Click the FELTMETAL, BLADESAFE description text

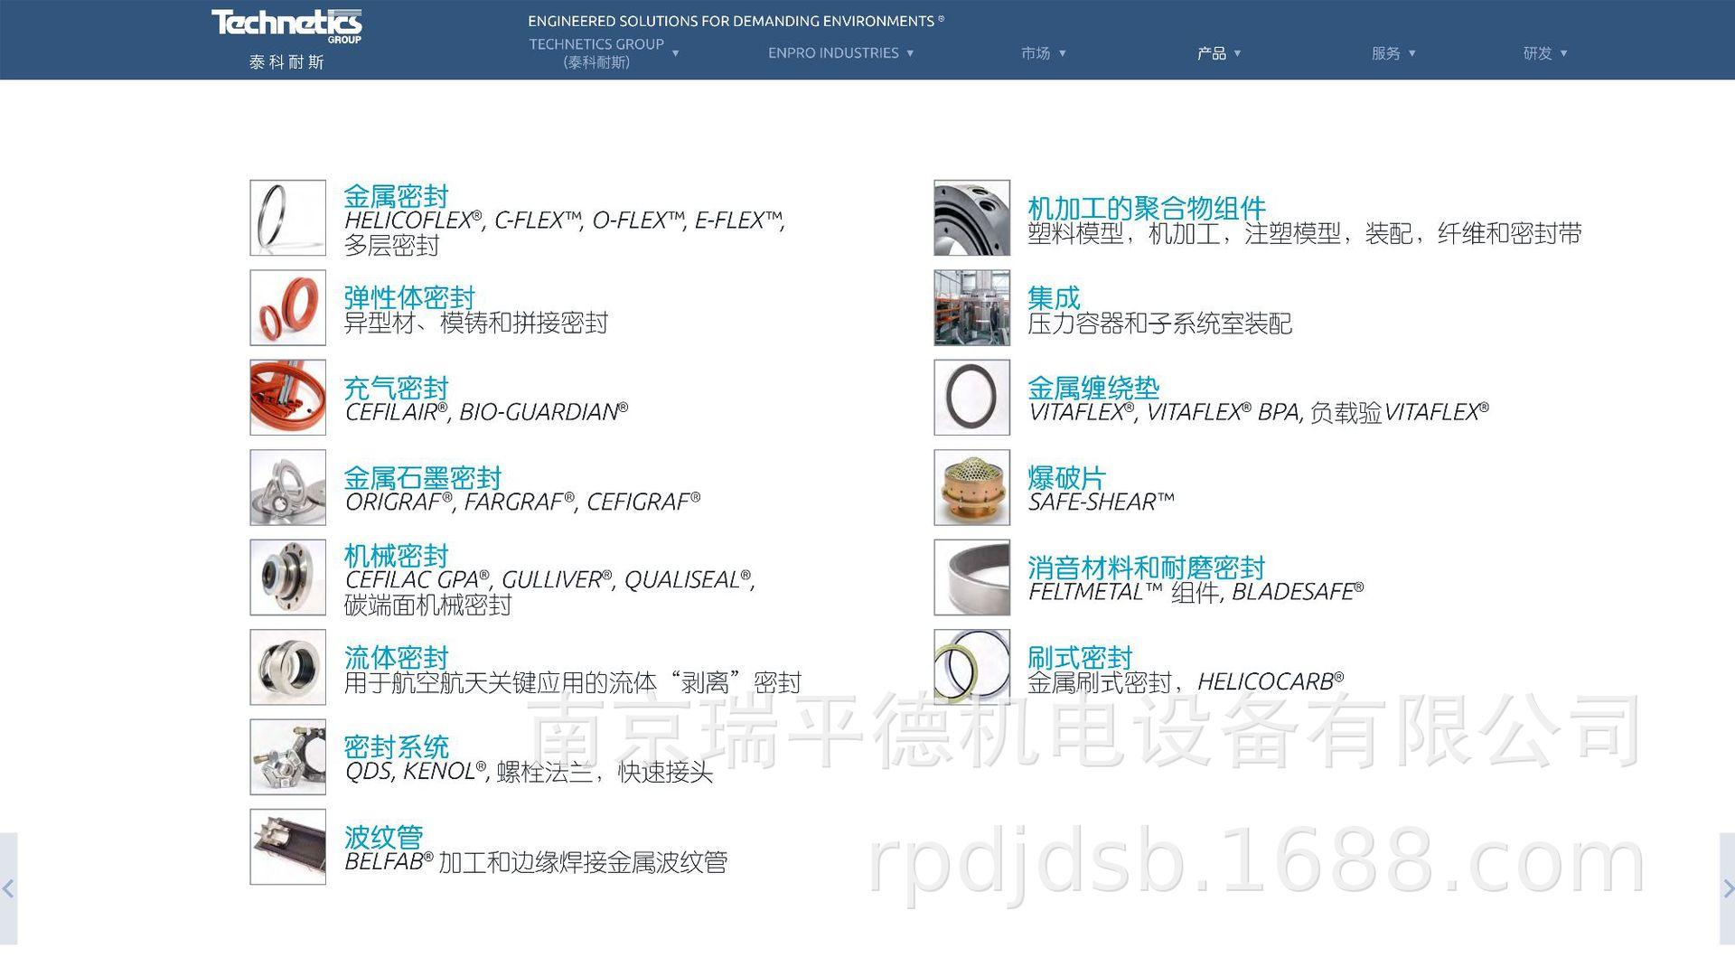1196,592
